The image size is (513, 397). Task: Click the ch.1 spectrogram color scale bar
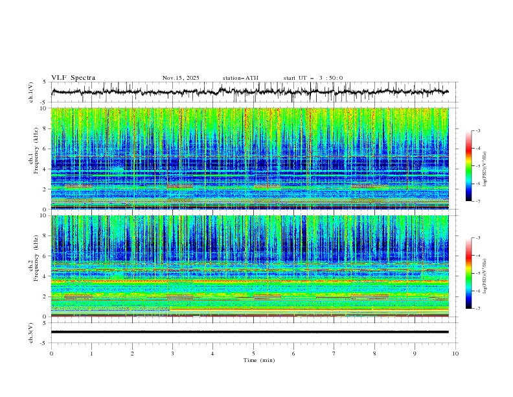pyautogui.click(x=468, y=166)
